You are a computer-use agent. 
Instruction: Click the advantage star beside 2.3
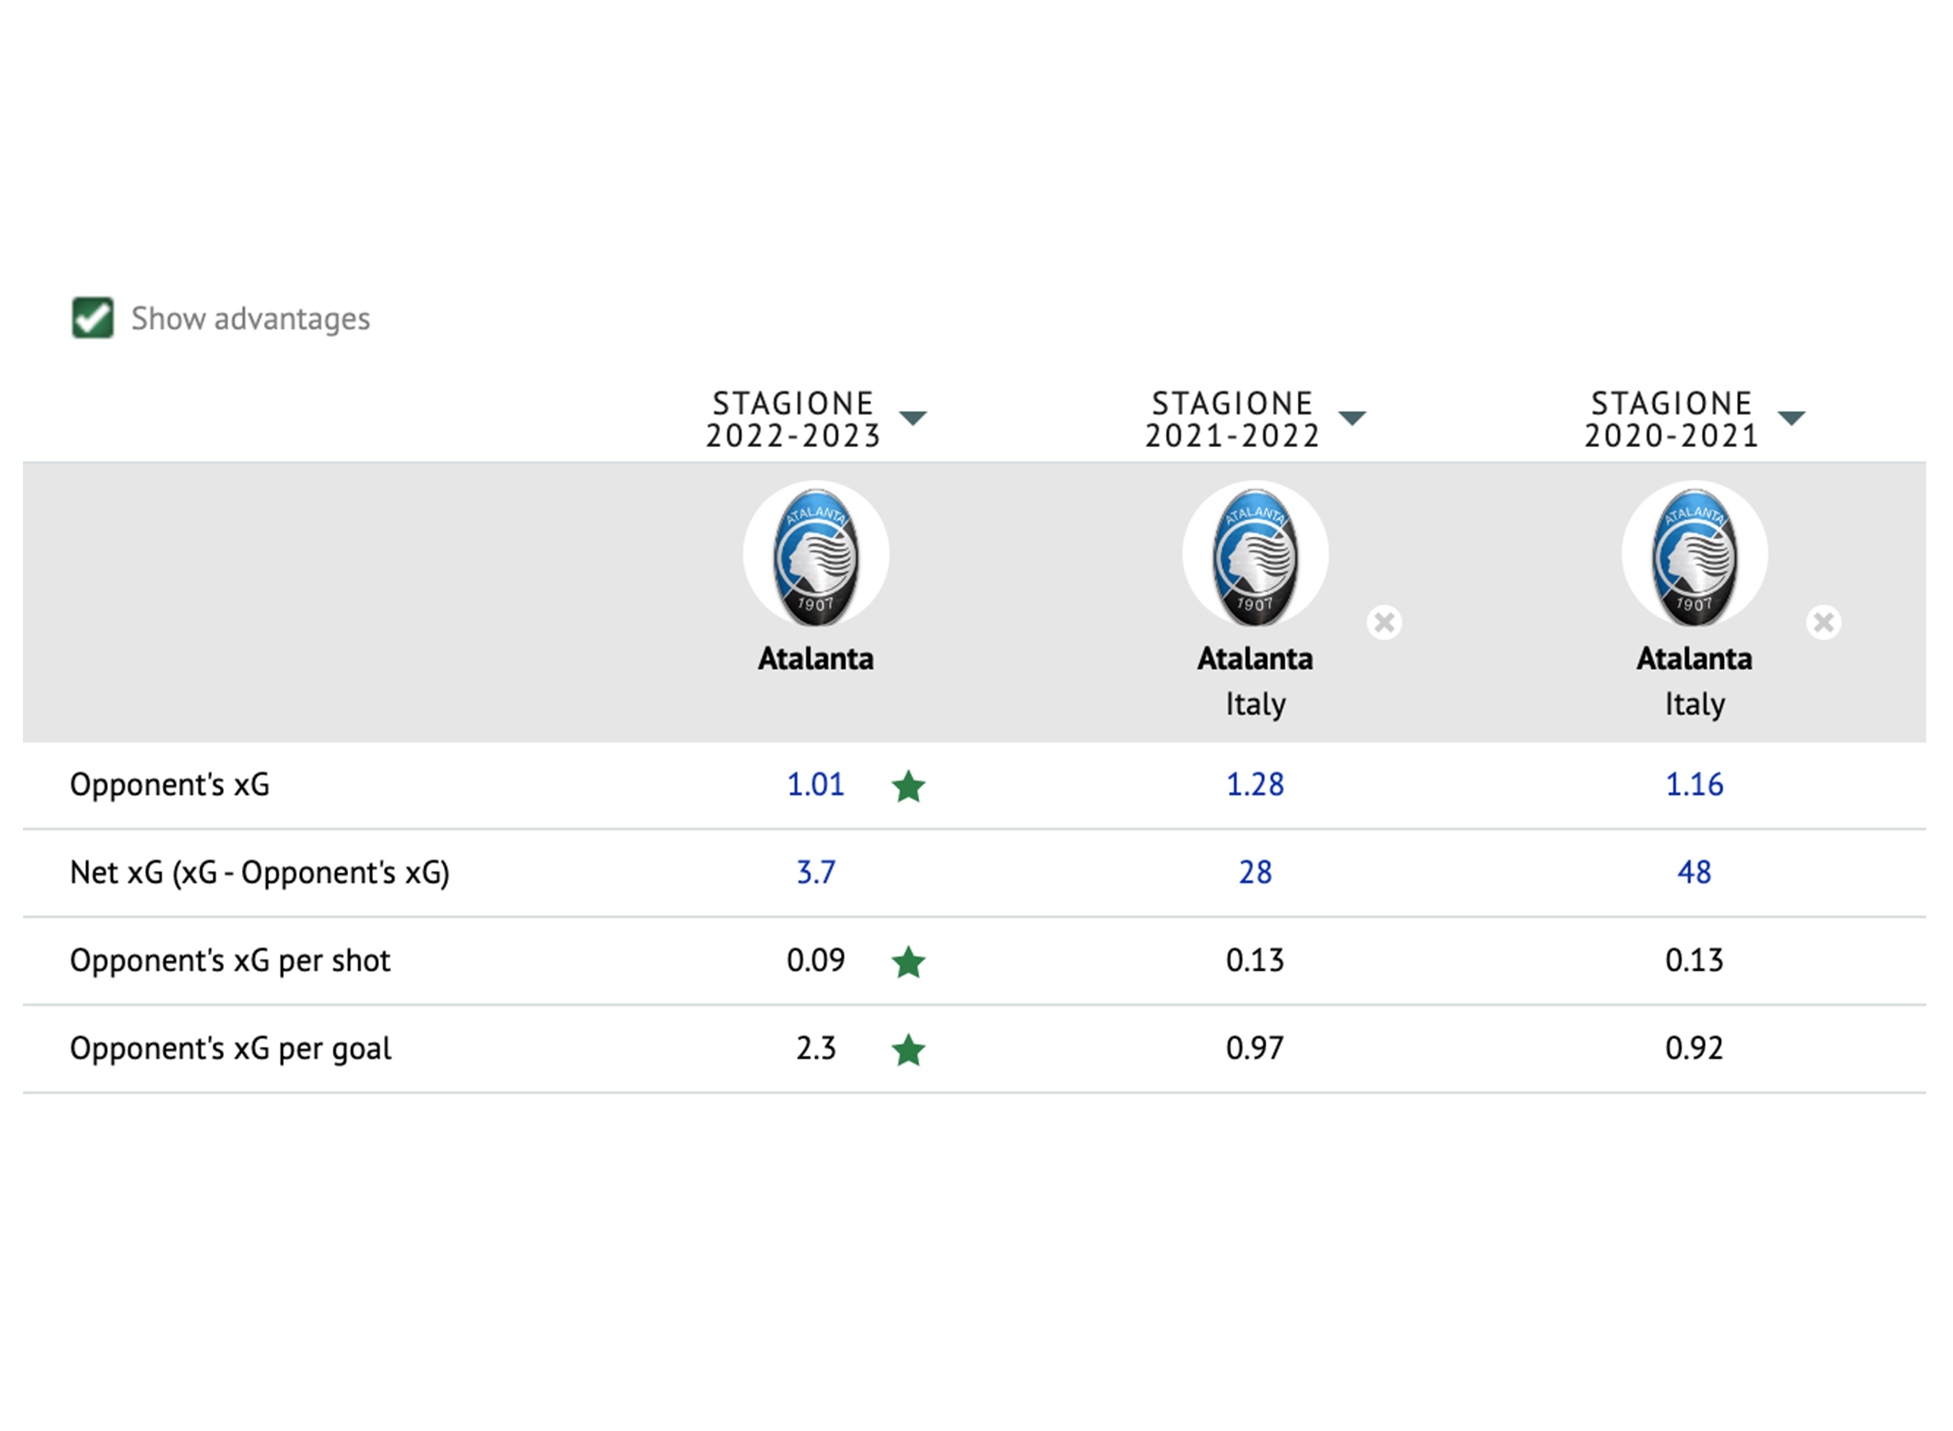[x=908, y=1050]
